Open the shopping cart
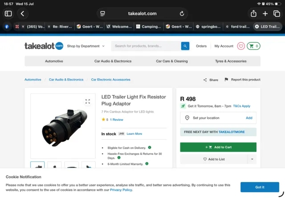Screen dimensions: 285x198 tap(253, 46)
